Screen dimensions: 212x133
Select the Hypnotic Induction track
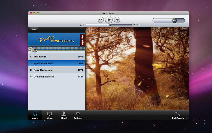coord(57,64)
